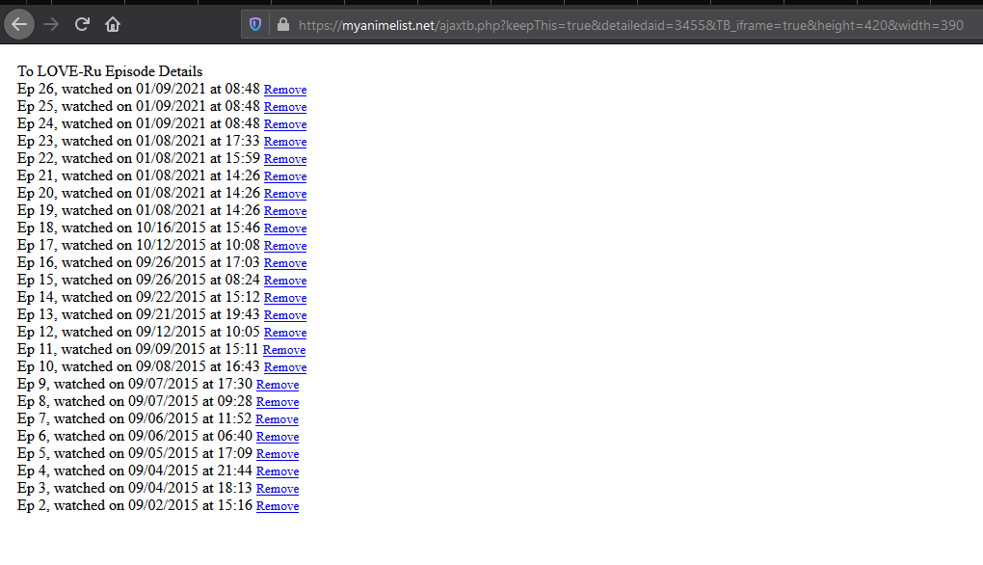
Task: Reload the current page
Action: [82, 24]
